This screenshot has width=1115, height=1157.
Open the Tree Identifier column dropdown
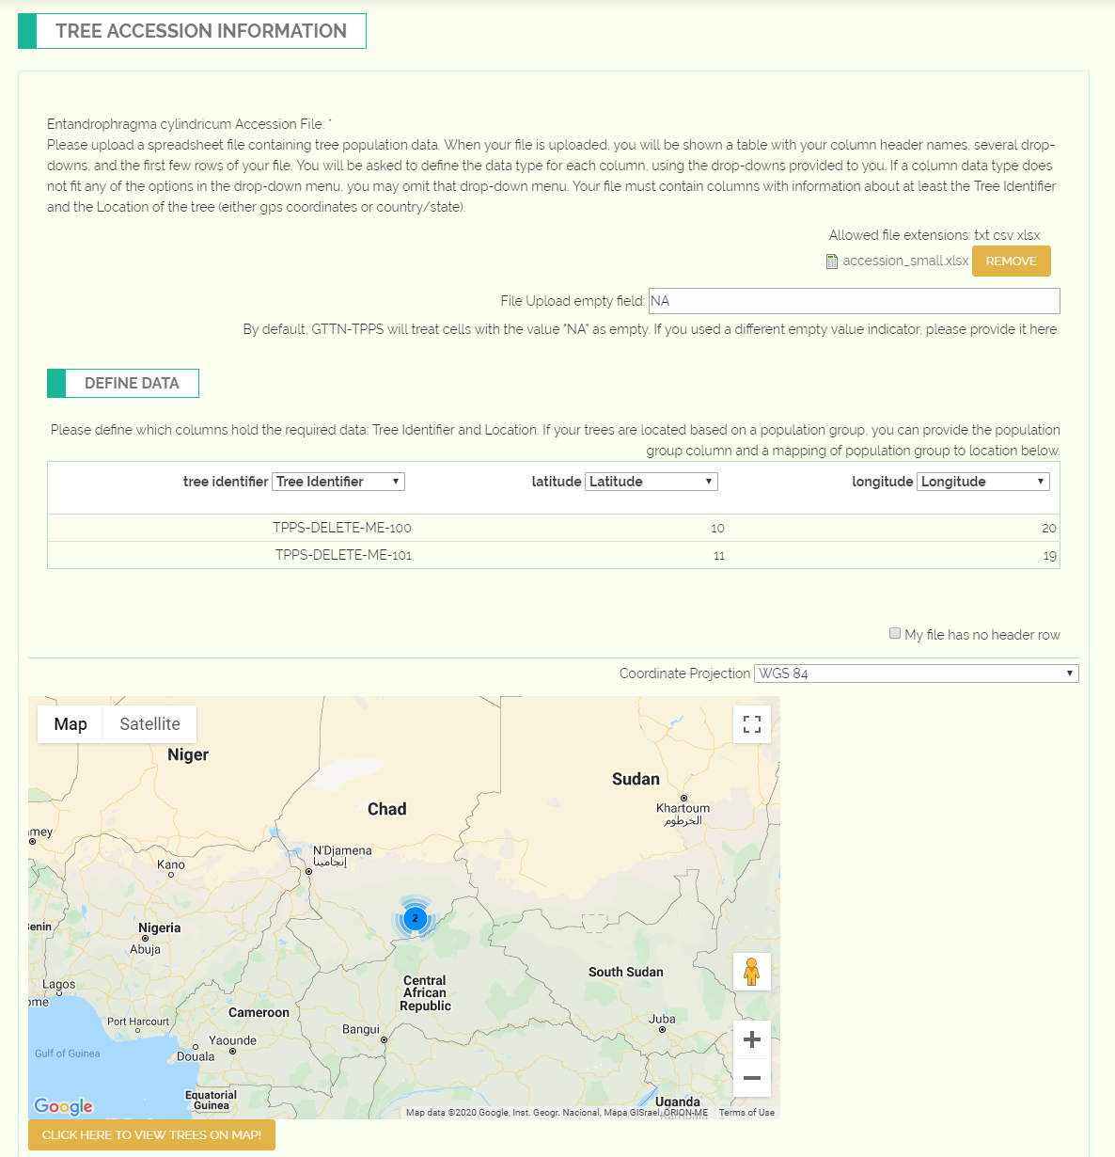pos(338,482)
